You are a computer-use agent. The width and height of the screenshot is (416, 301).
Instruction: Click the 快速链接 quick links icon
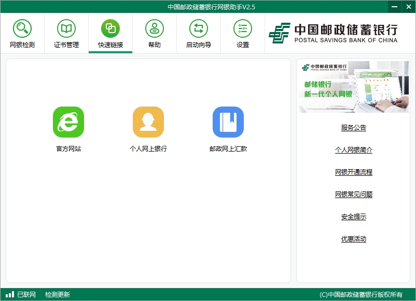click(x=110, y=32)
